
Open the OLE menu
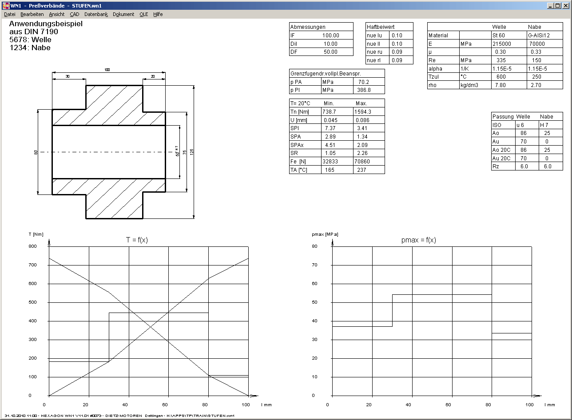[x=143, y=14]
